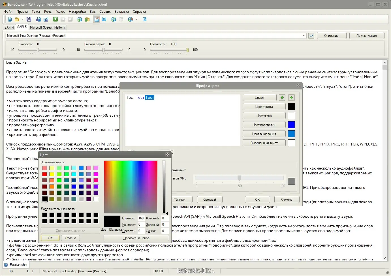Click Добавить в набор in color dialog
The height and width of the screenshot is (276, 391).
[x=136, y=238]
